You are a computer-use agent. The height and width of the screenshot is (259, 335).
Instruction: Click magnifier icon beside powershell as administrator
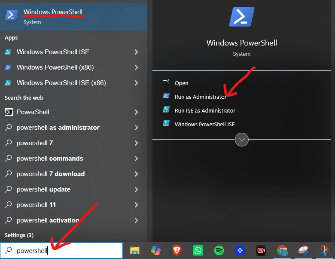pos(8,128)
